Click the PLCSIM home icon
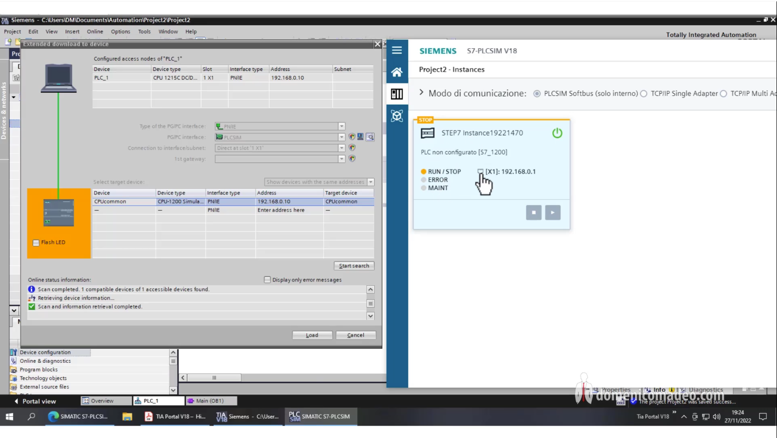The image size is (777, 438). 397,72
